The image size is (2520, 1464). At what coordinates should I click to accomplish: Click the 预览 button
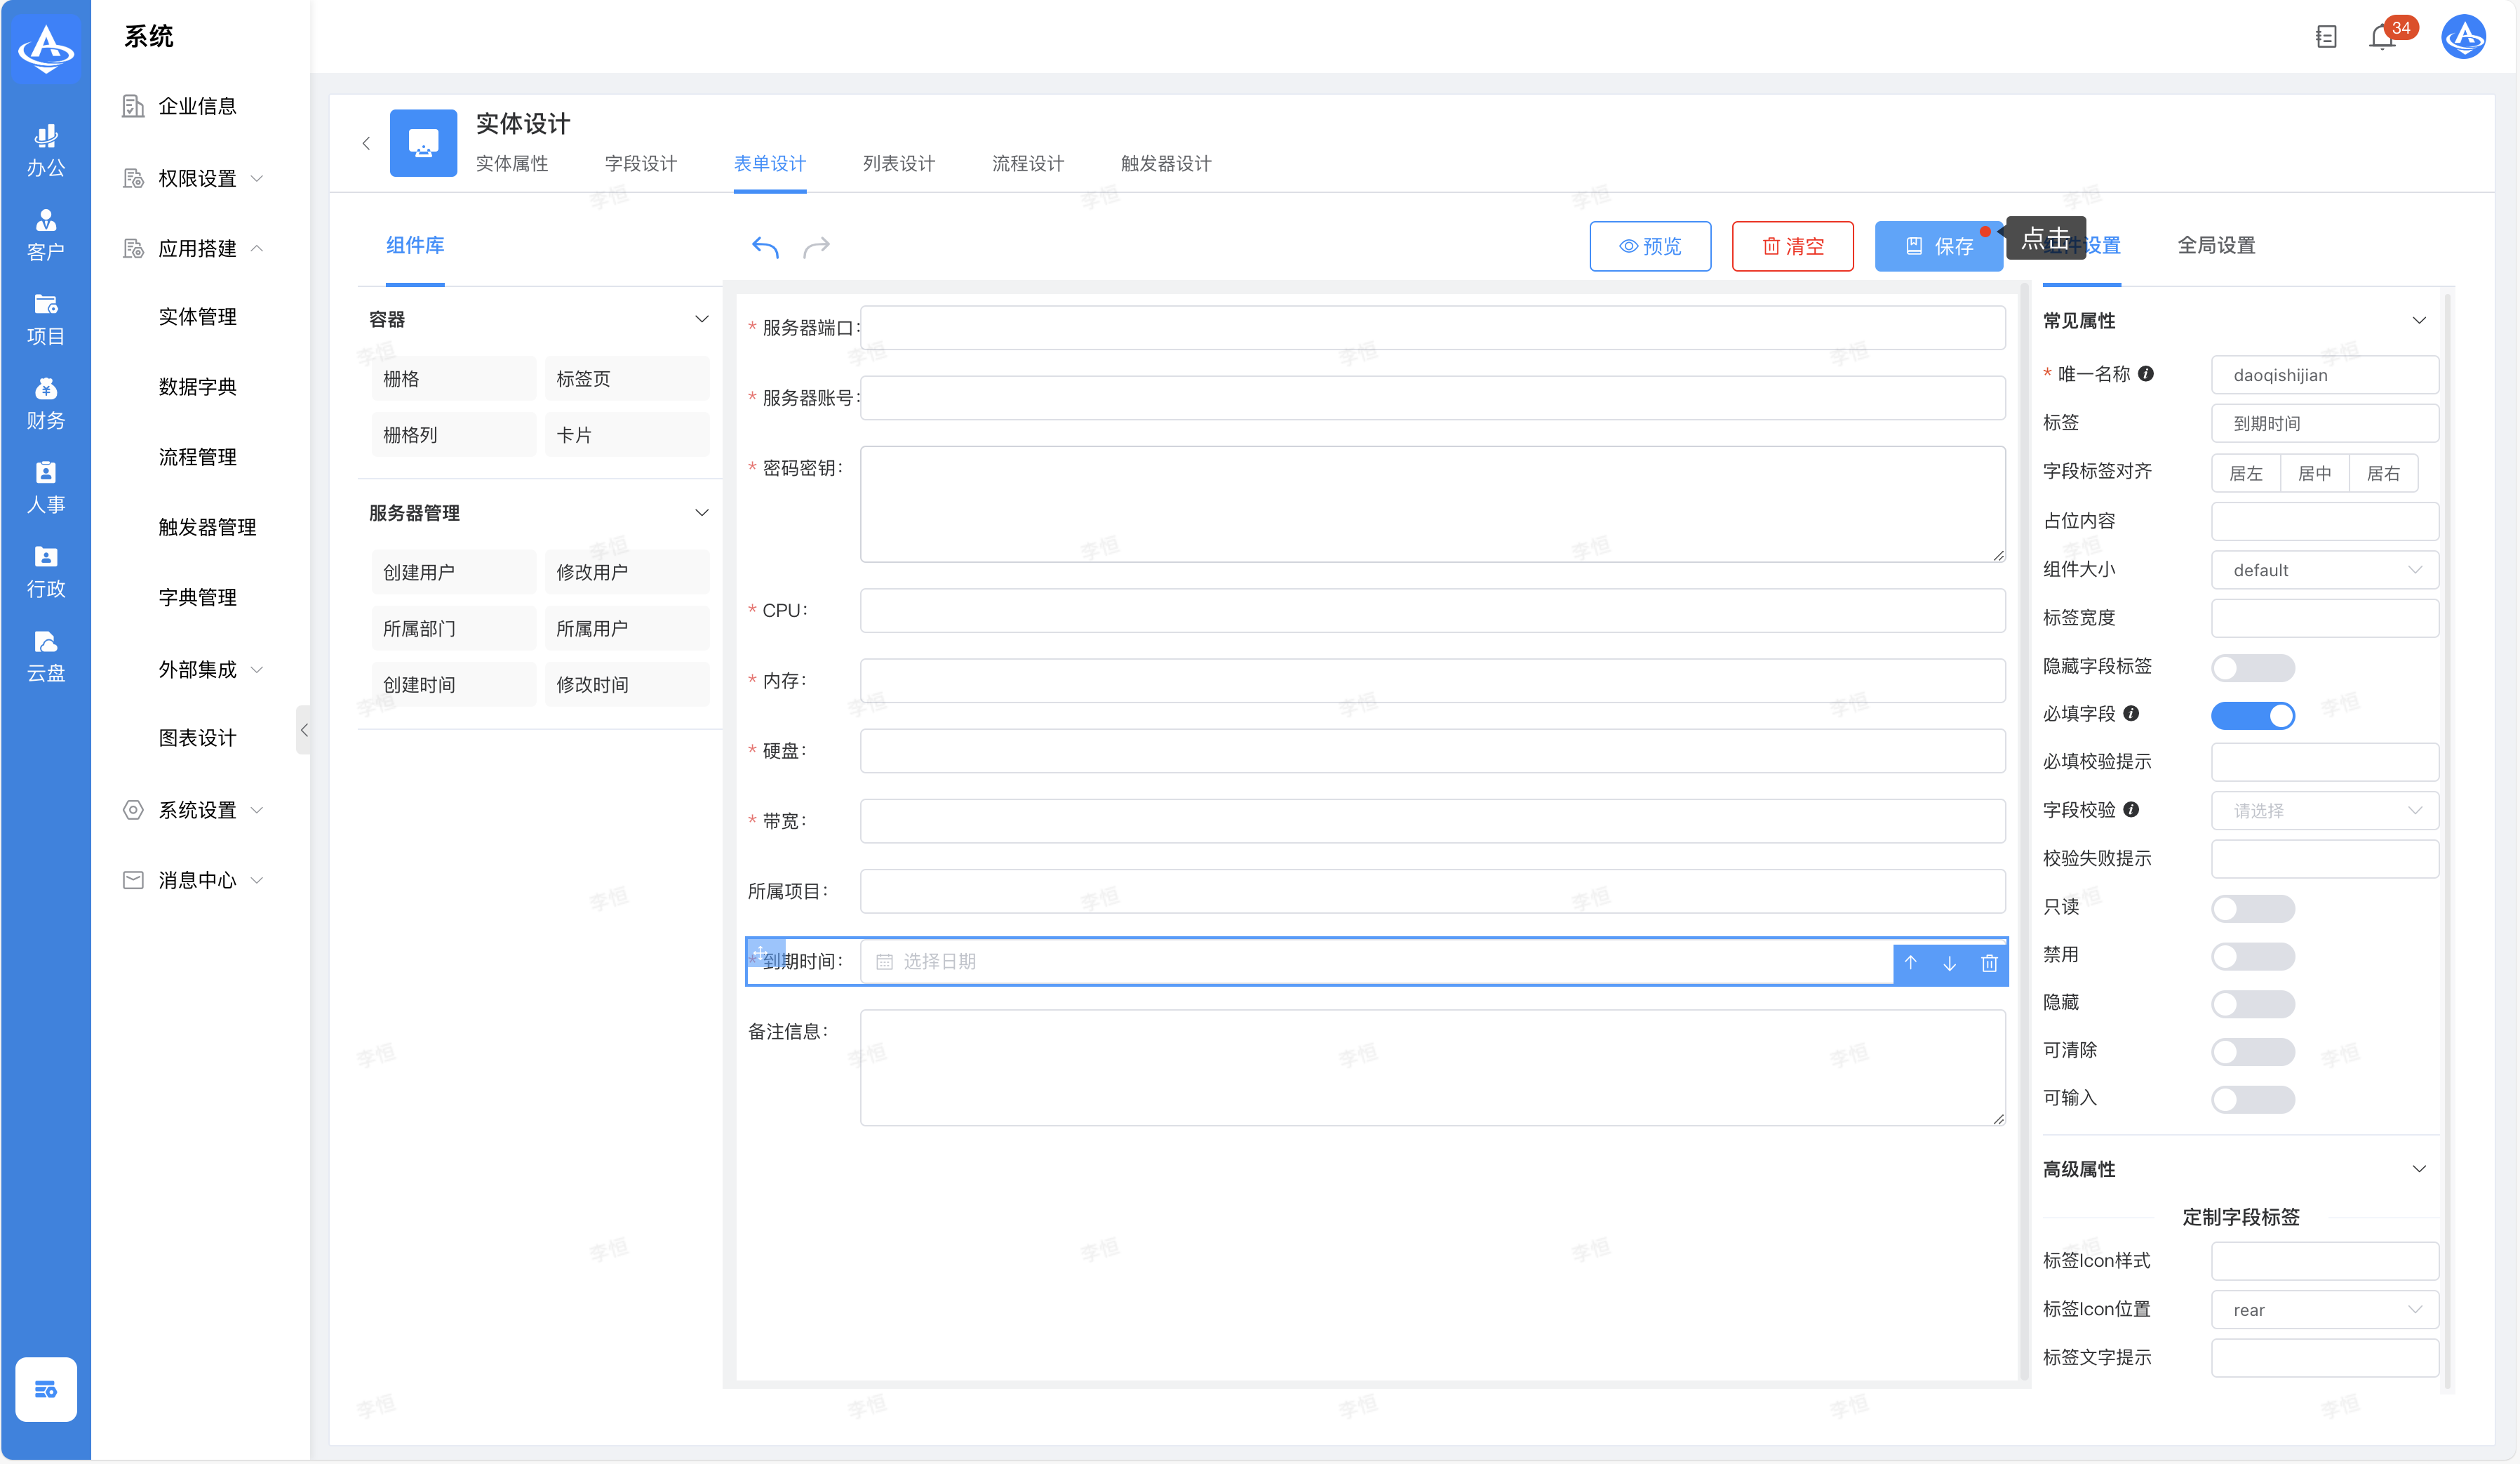1650,246
